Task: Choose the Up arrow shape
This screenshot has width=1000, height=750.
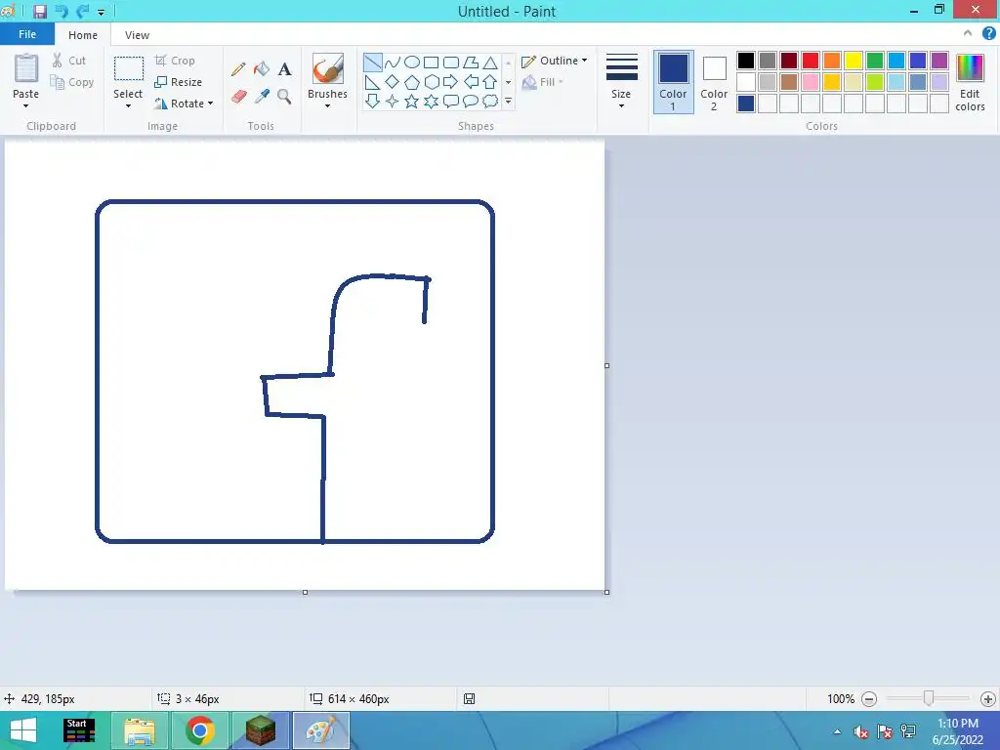Action: pyautogui.click(x=490, y=82)
